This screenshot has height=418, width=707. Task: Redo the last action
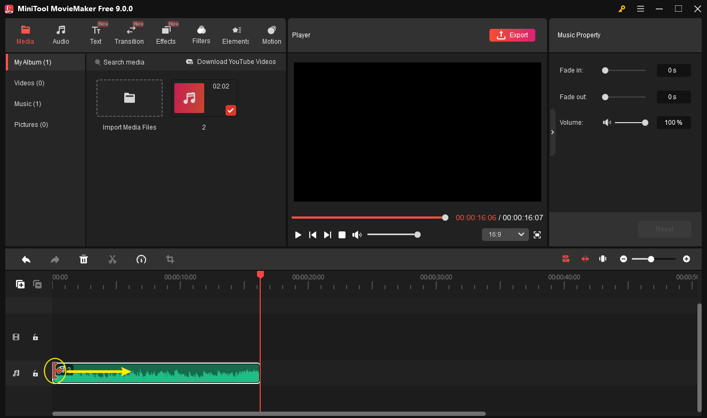(55, 259)
